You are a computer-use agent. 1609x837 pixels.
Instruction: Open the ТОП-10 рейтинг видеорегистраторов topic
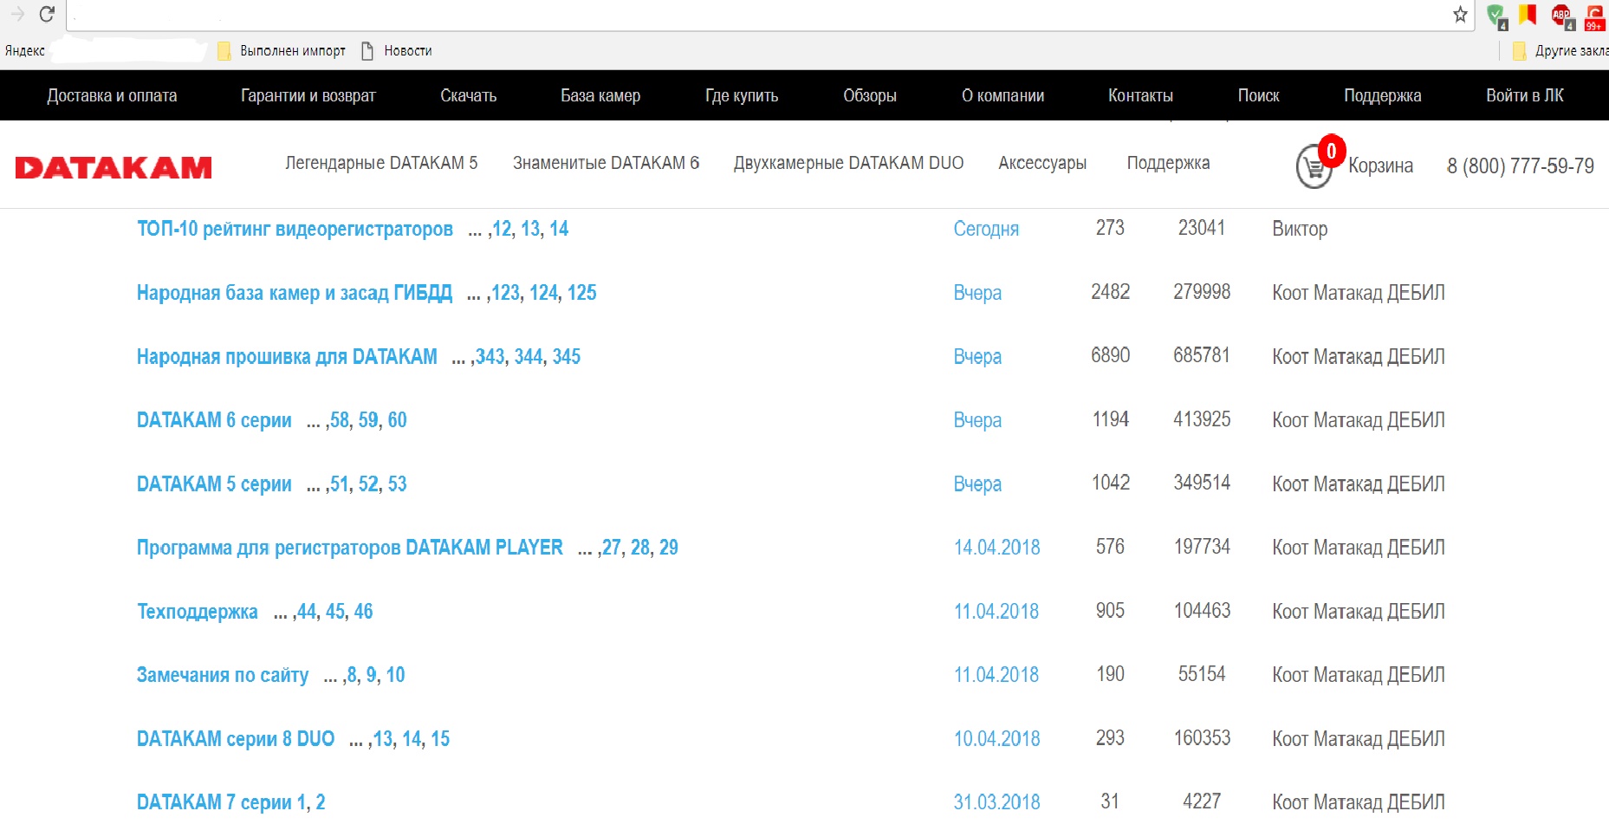click(295, 229)
